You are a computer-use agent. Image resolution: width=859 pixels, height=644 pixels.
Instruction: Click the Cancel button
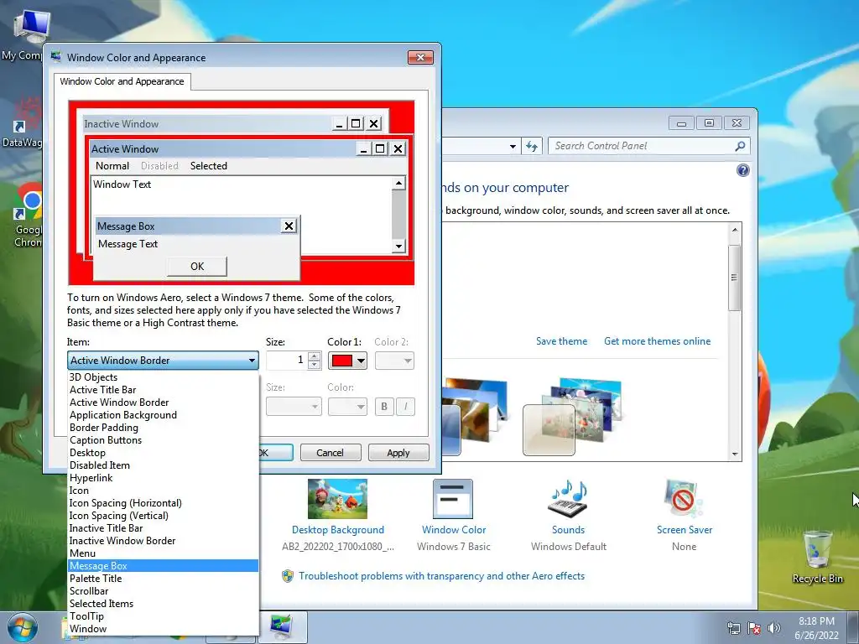coord(331,453)
